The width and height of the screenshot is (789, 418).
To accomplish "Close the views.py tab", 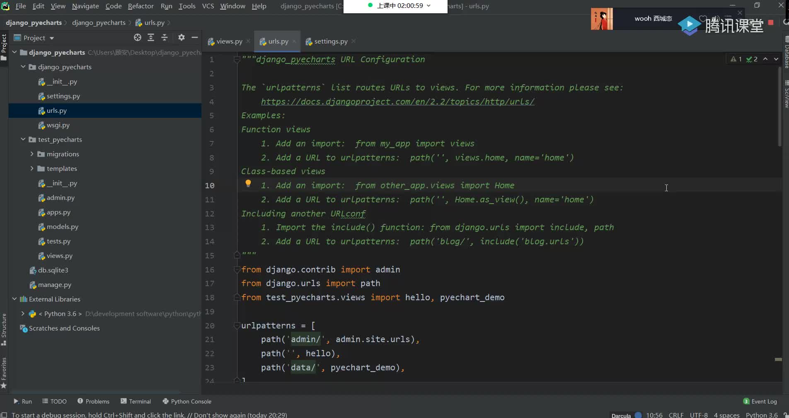I will coord(248,41).
